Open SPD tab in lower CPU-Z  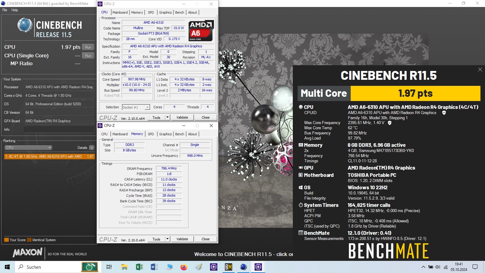pyautogui.click(x=151, y=134)
